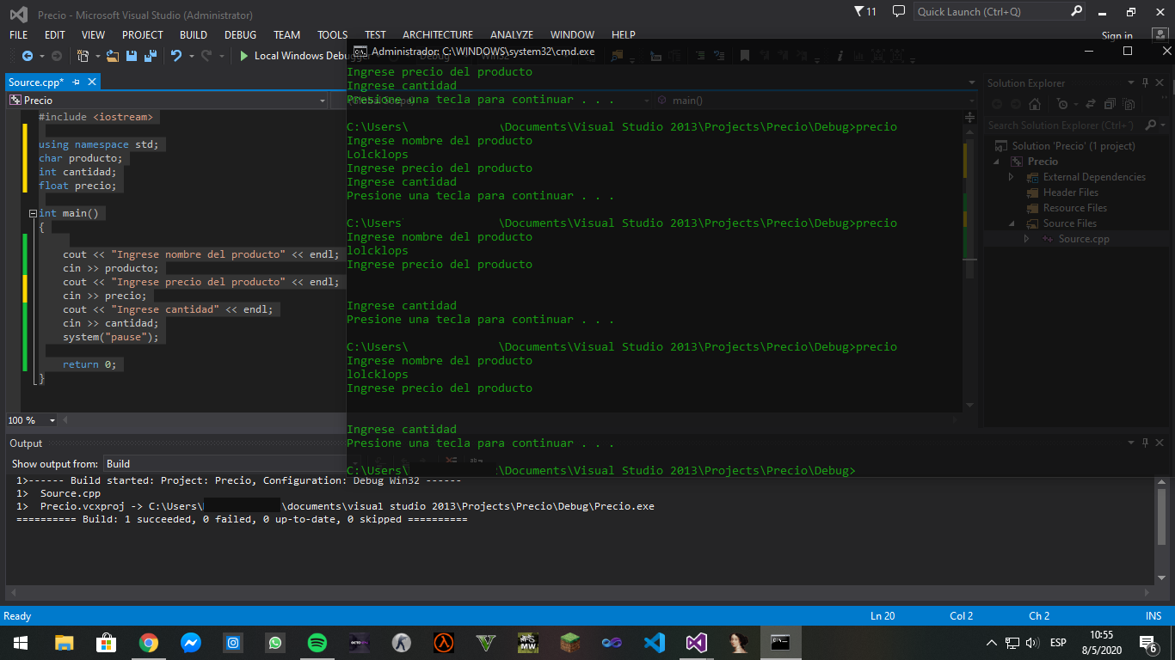Screen dimensions: 1175x660
Task: Open Visual Studio Code from taskbar
Action: 654,642
